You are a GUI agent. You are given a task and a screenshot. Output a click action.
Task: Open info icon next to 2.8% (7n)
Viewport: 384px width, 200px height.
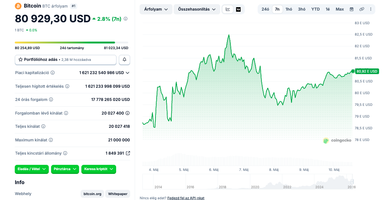coord(126,19)
